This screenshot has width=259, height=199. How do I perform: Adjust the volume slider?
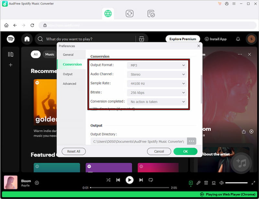(x=236, y=183)
